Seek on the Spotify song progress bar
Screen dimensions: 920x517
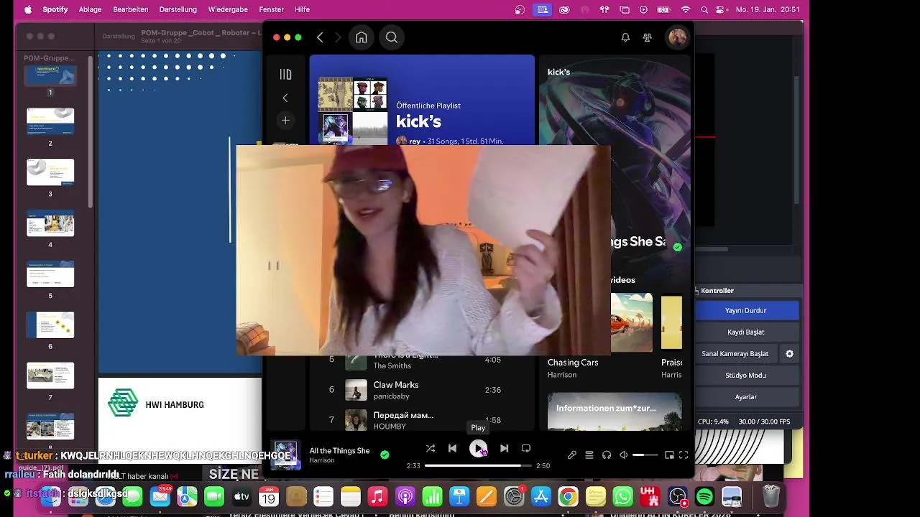coord(478,465)
